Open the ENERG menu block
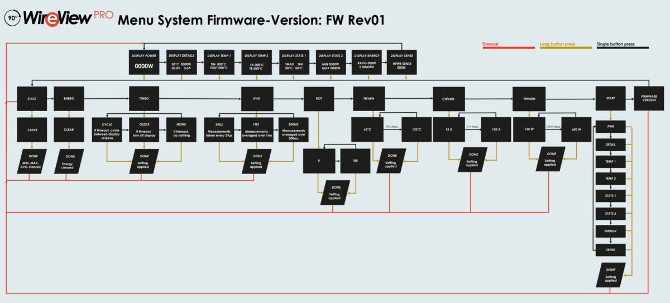This screenshot has width=670, height=303. [69, 99]
